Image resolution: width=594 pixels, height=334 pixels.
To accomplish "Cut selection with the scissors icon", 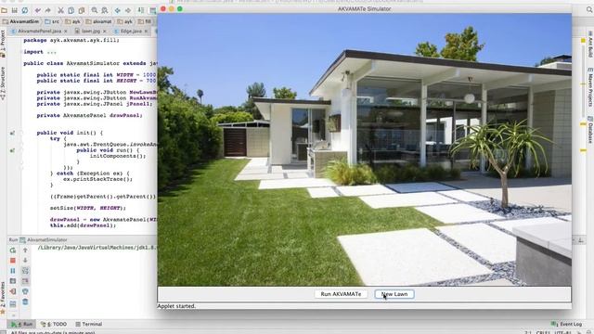I will click(60, 10).
